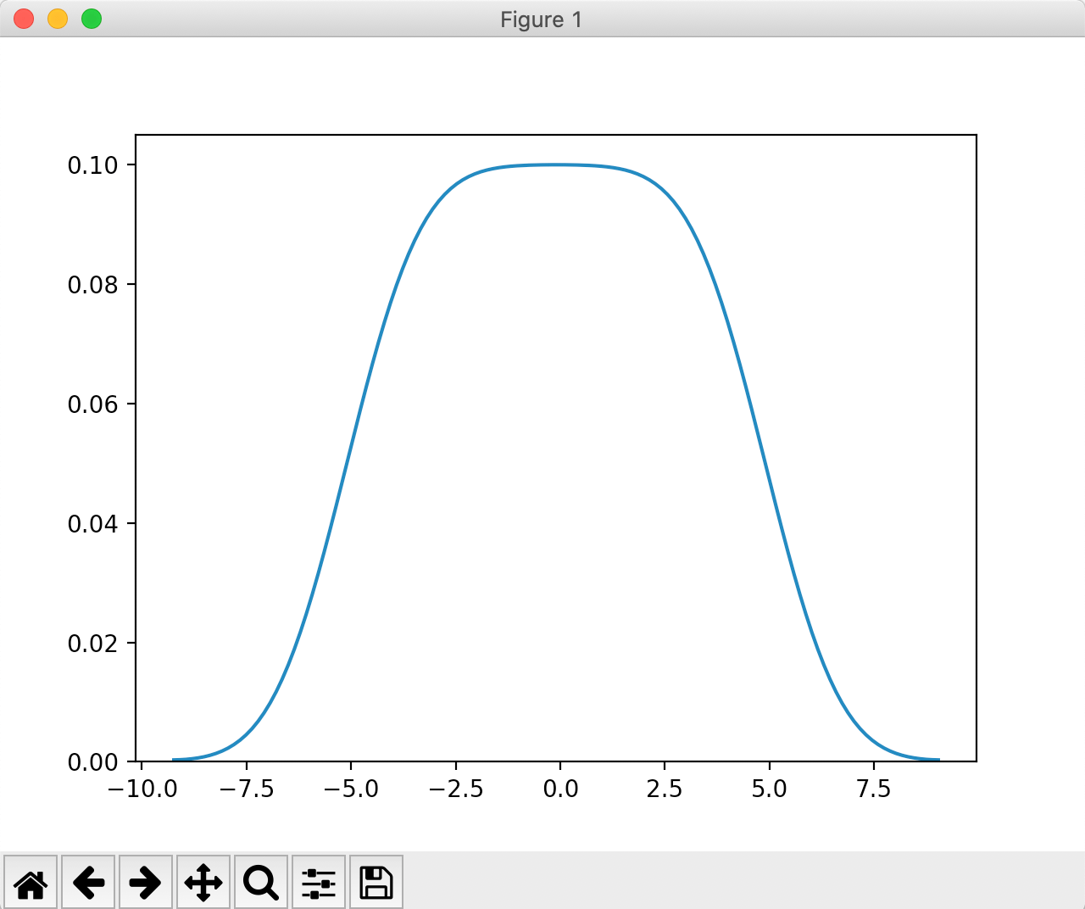Select the four-arrow Pan icon

tap(203, 882)
